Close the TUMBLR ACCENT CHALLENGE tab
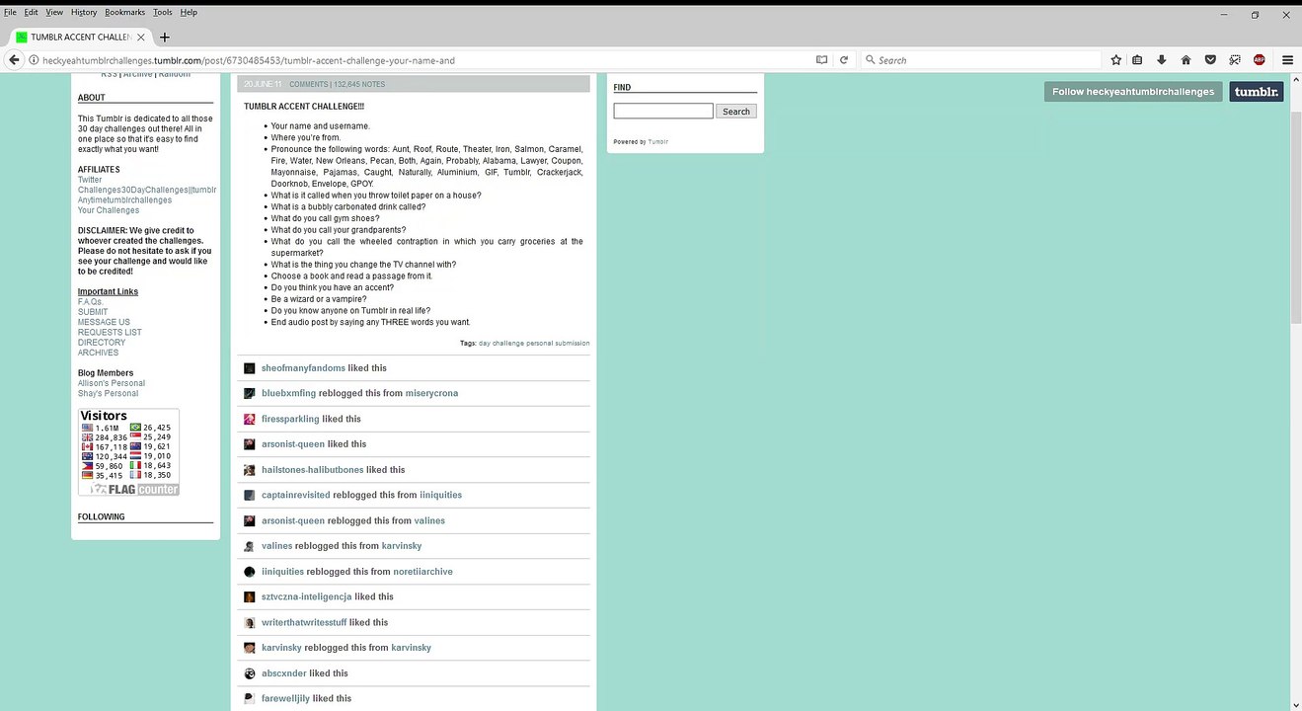 141,37
